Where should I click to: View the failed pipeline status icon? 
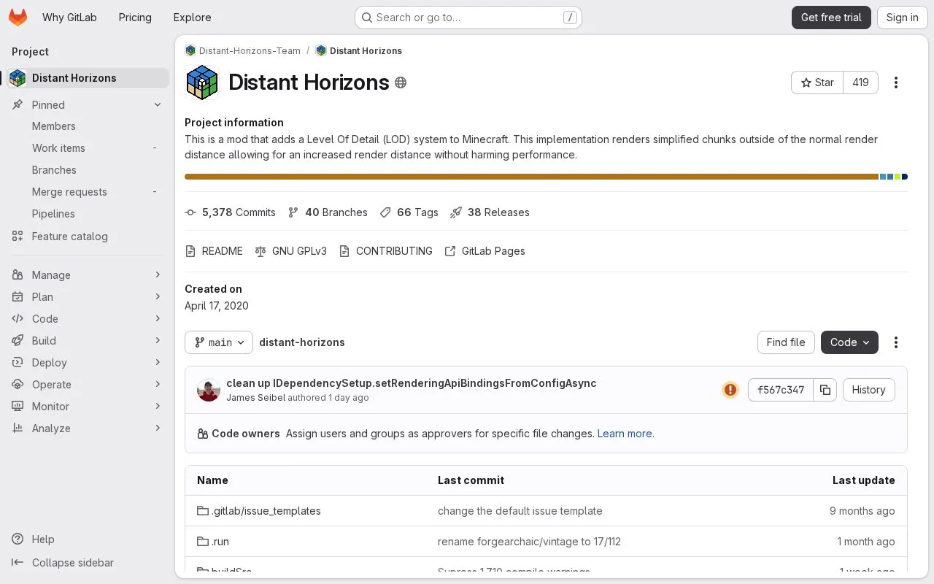(730, 390)
